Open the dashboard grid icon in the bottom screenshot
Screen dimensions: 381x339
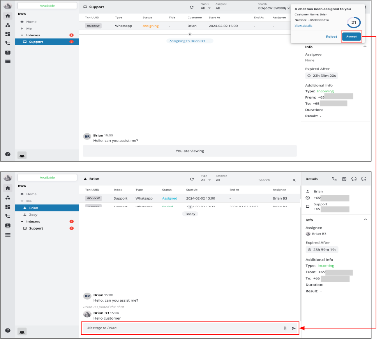[8, 207]
